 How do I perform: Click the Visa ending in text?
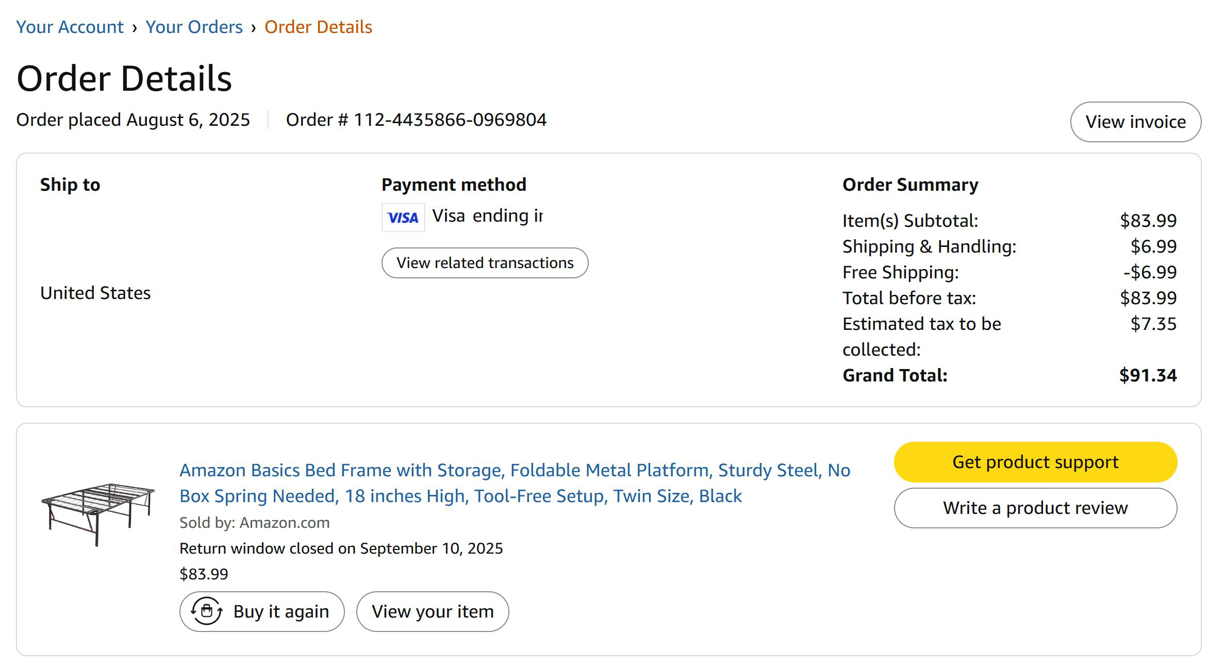point(487,216)
